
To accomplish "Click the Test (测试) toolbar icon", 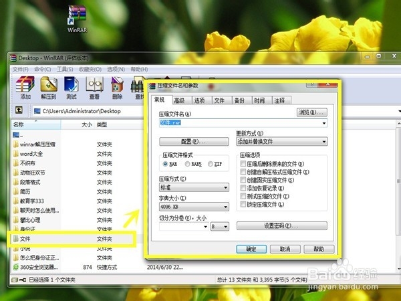I will (x=72, y=84).
